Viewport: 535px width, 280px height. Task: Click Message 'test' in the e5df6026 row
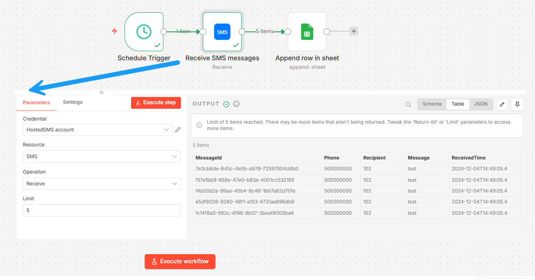[x=412, y=202]
